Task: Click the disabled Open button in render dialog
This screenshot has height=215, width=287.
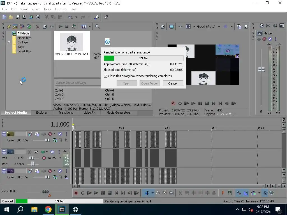Action: [x=127, y=83]
